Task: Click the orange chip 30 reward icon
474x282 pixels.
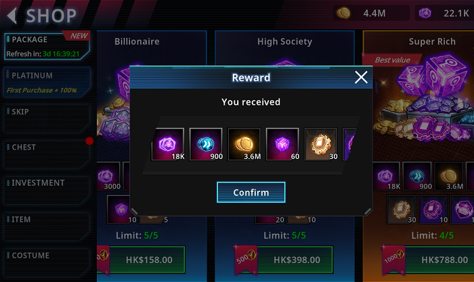Action: pyautogui.click(x=321, y=144)
